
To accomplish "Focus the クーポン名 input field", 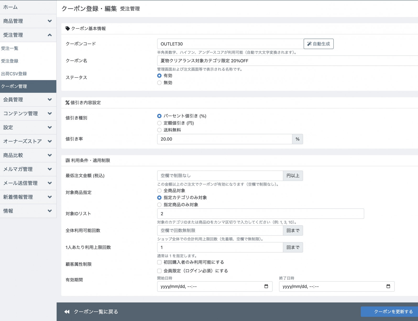I will tap(288, 61).
